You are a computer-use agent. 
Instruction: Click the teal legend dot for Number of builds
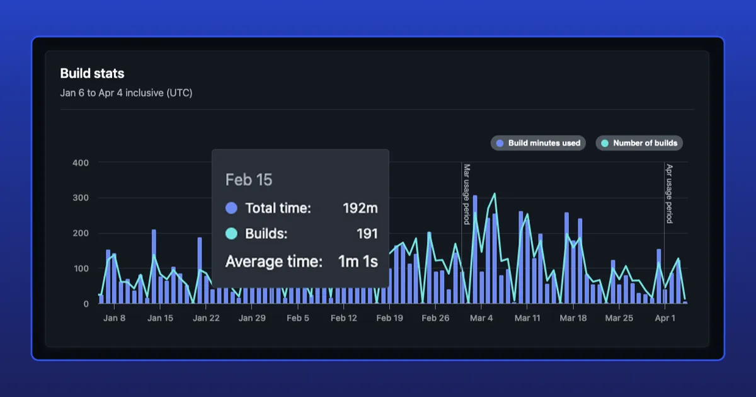pyautogui.click(x=605, y=143)
